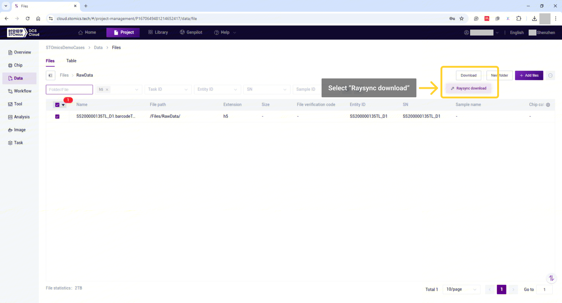The image size is (562, 303).
Task: Click the folder tree toggle icon beside Files
Action: (51, 75)
